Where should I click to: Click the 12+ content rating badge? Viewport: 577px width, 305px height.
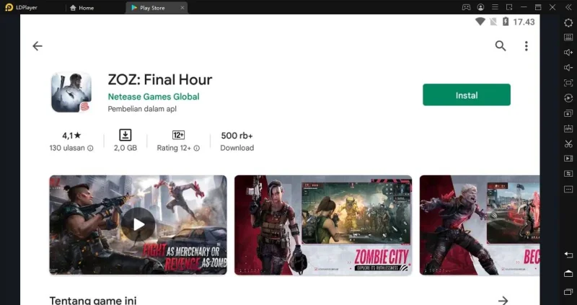point(178,135)
